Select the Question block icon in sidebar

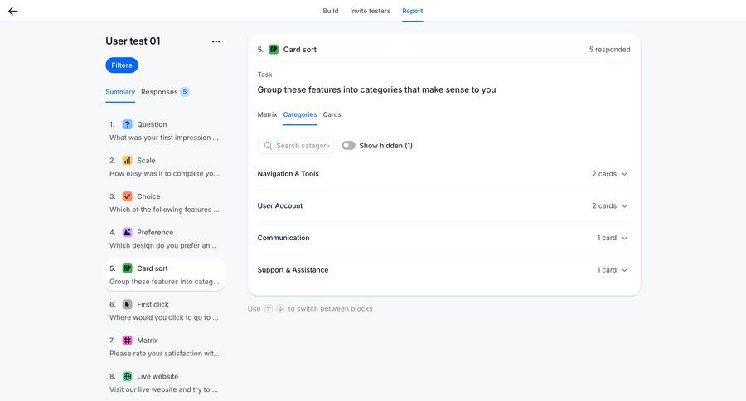[x=127, y=124]
